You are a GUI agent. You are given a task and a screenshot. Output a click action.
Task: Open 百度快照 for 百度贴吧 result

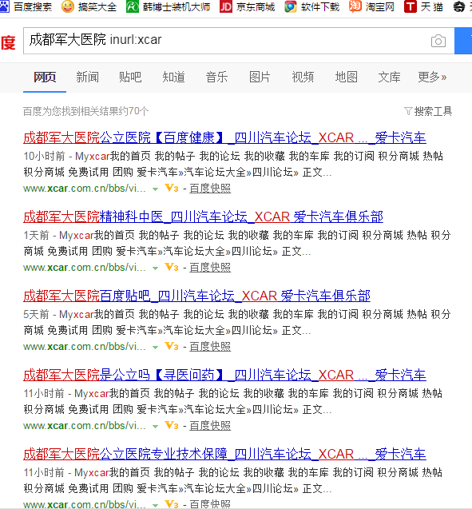pos(210,347)
